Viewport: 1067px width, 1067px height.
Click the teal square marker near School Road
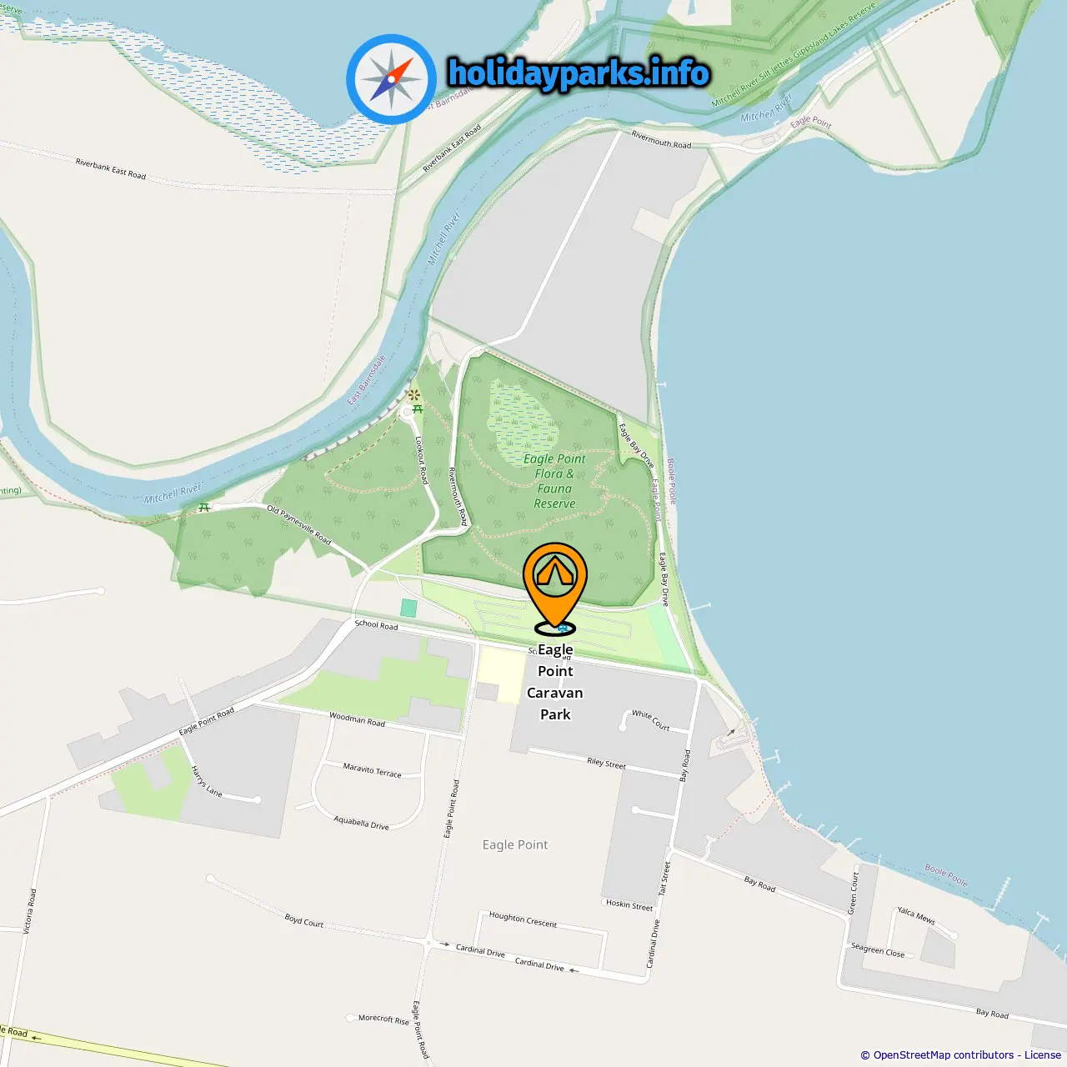pyautogui.click(x=408, y=608)
